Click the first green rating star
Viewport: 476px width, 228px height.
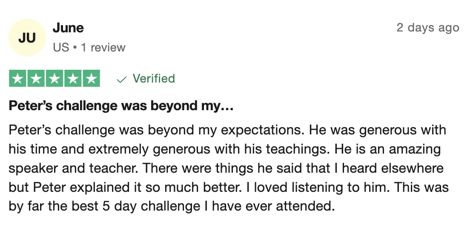(17, 79)
